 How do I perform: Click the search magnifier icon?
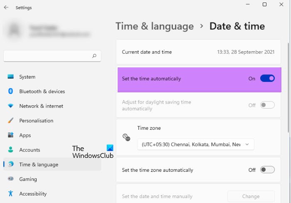[x=94, y=56]
